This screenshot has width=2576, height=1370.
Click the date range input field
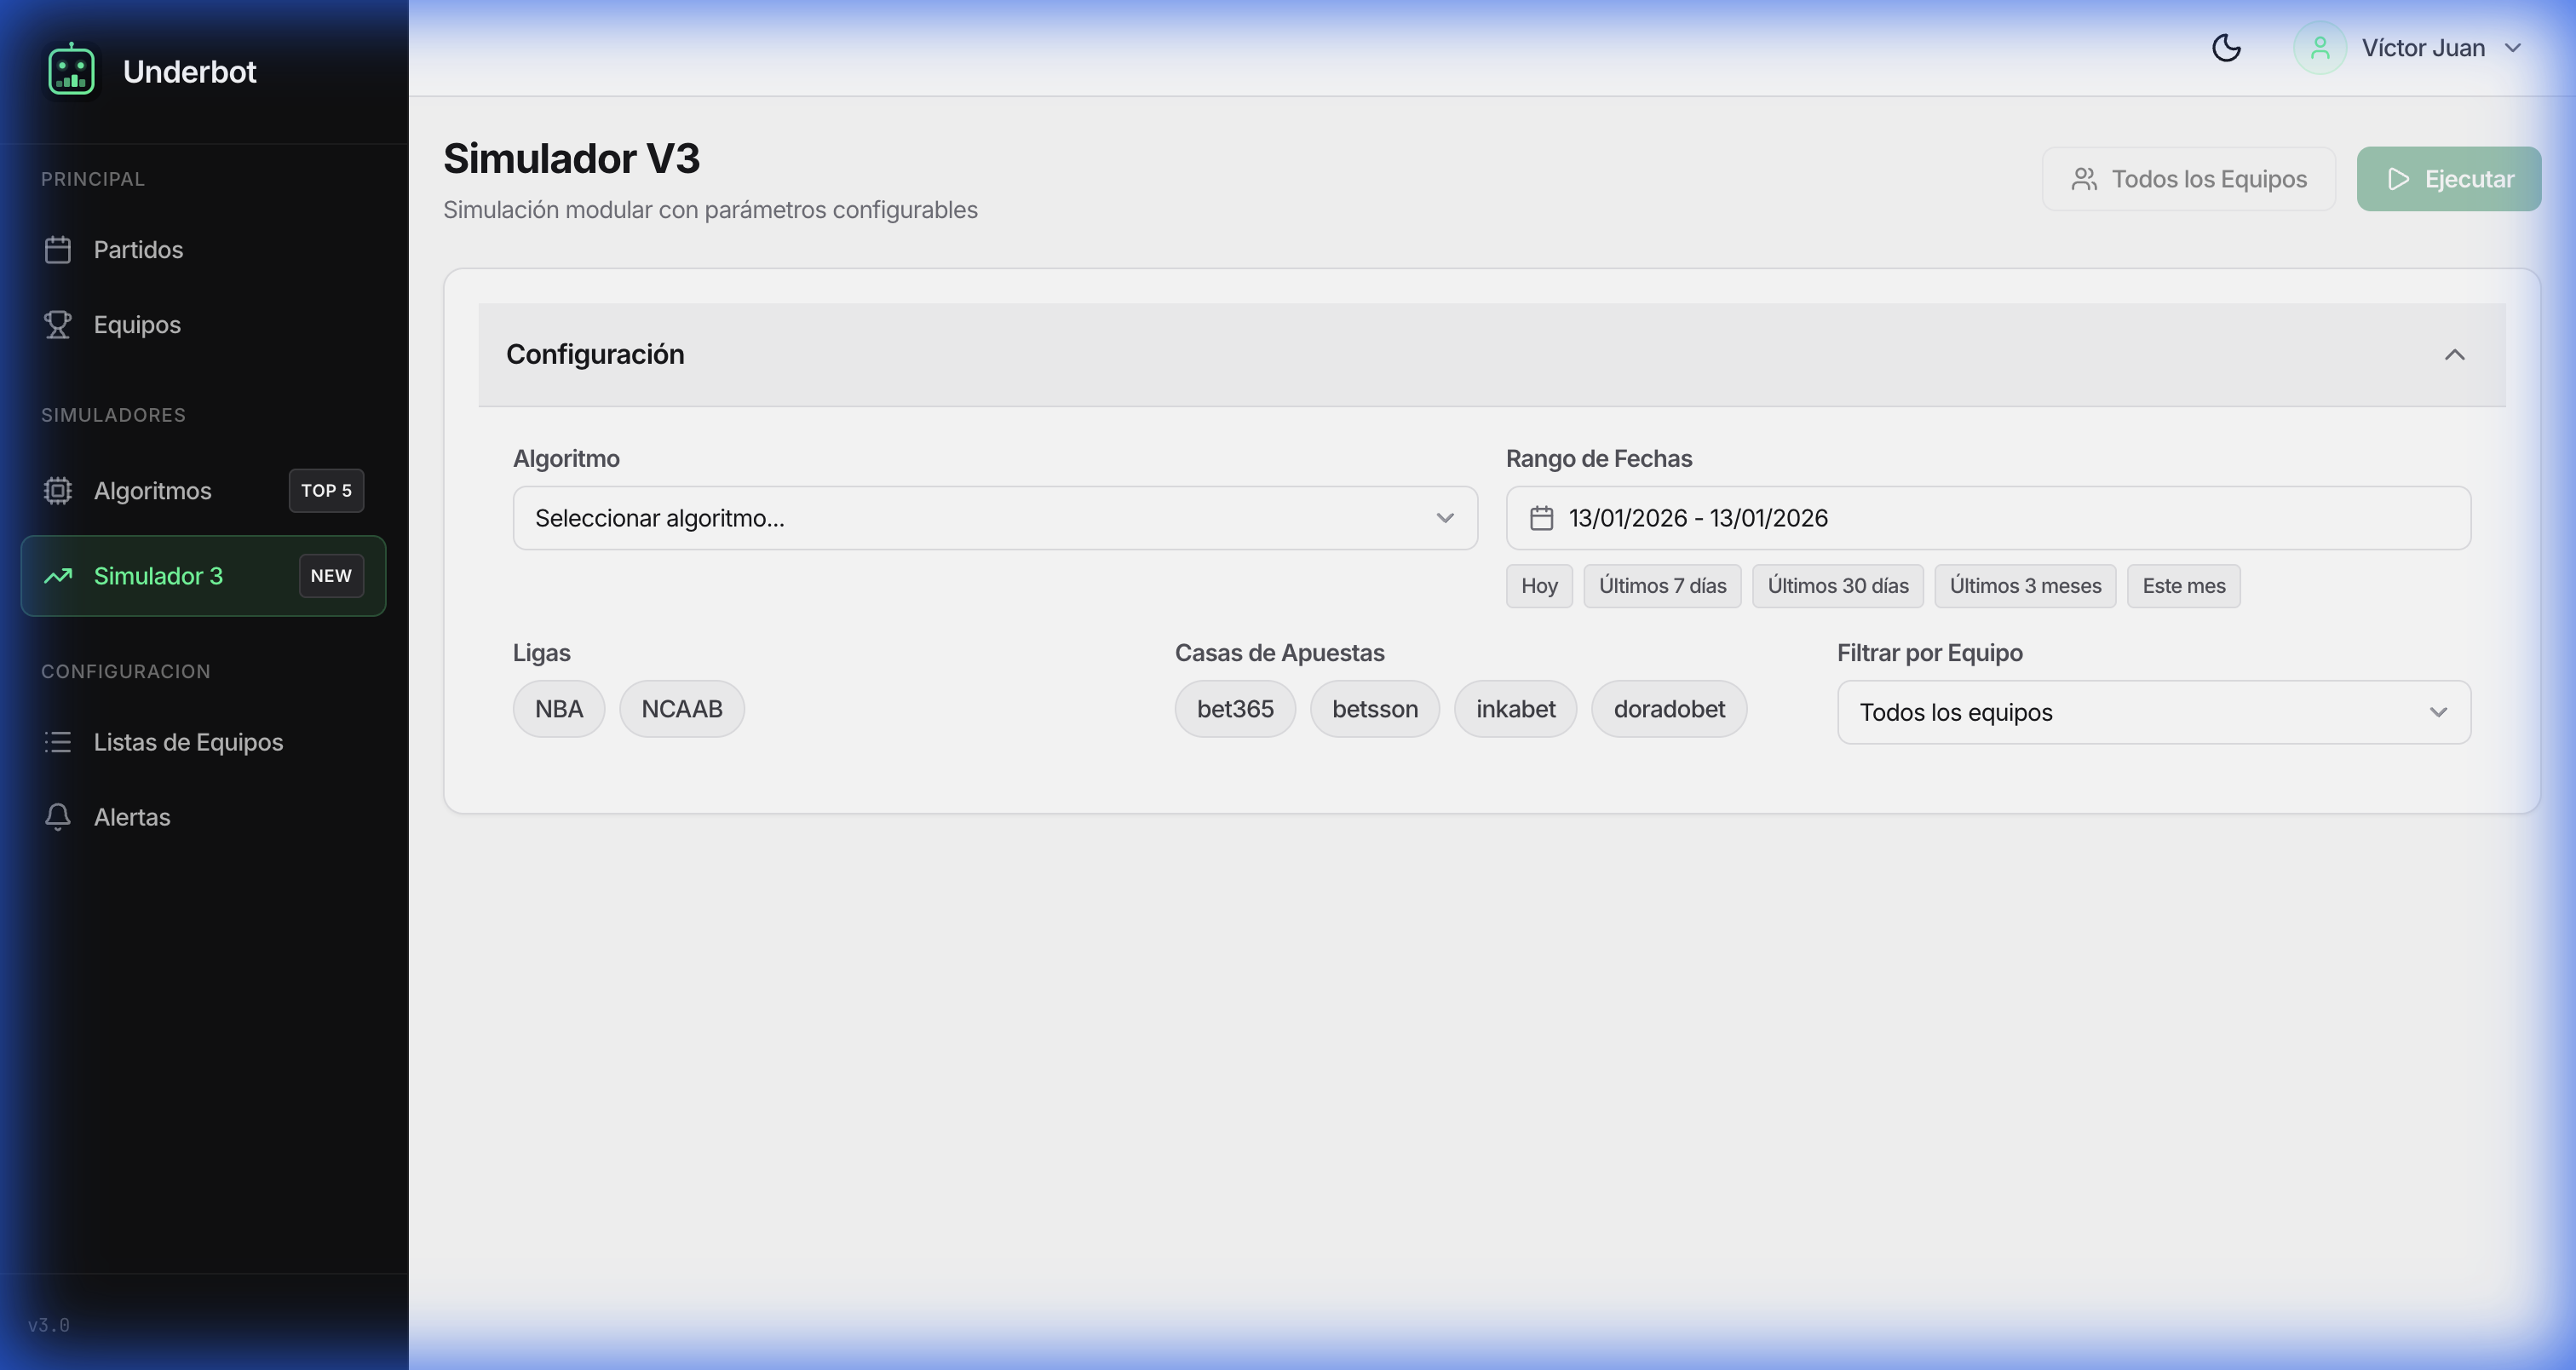1987,518
